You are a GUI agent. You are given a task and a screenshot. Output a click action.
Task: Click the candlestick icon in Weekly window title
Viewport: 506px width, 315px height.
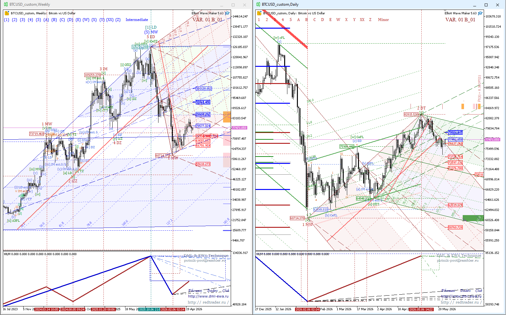[x=6, y=4]
